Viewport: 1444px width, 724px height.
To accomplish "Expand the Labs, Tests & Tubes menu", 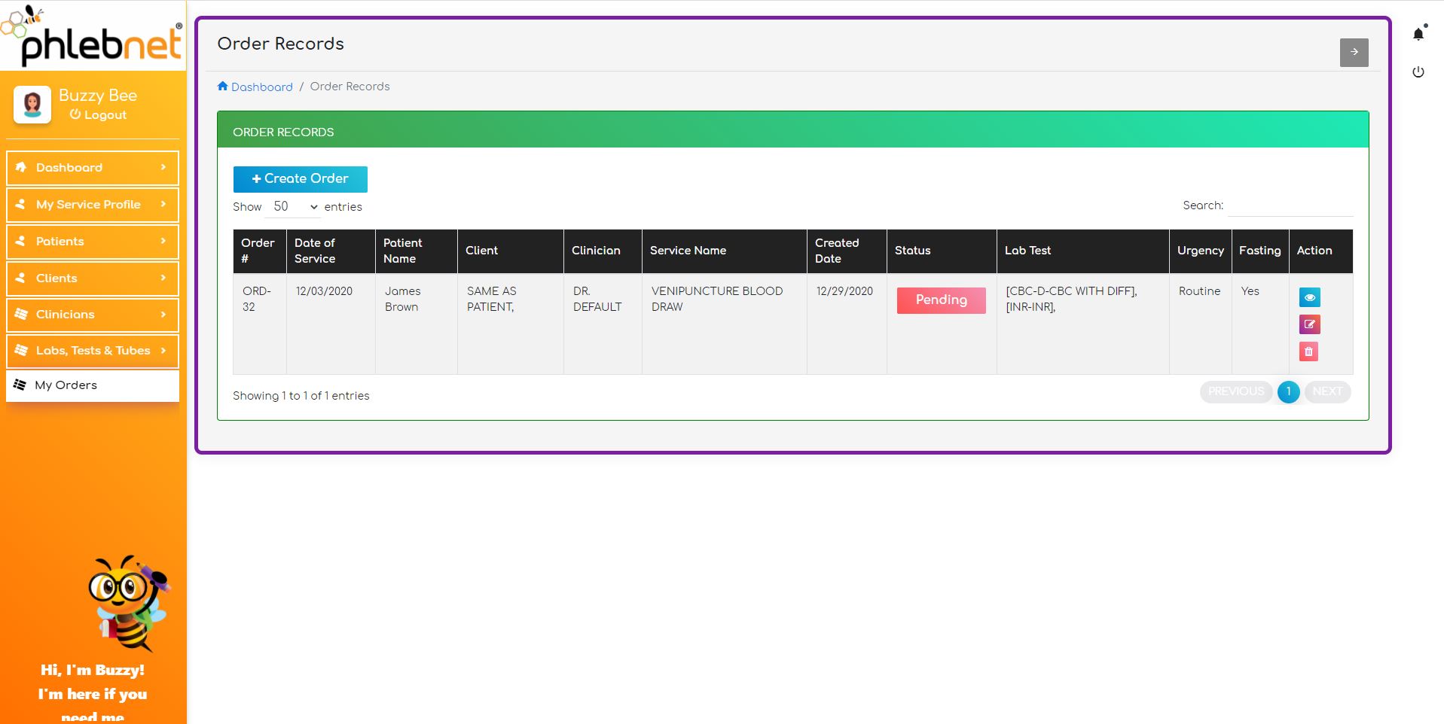I will 93,351.
